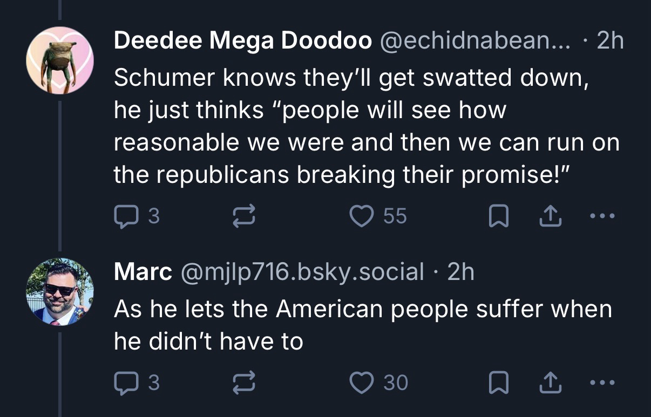Click the "Marc" display name
The image size is (651, 417).
coord(143,272)
